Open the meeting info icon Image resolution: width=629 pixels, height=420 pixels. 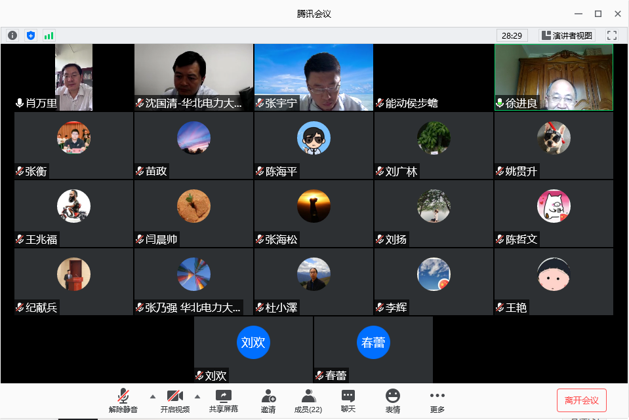pos(12,35)
